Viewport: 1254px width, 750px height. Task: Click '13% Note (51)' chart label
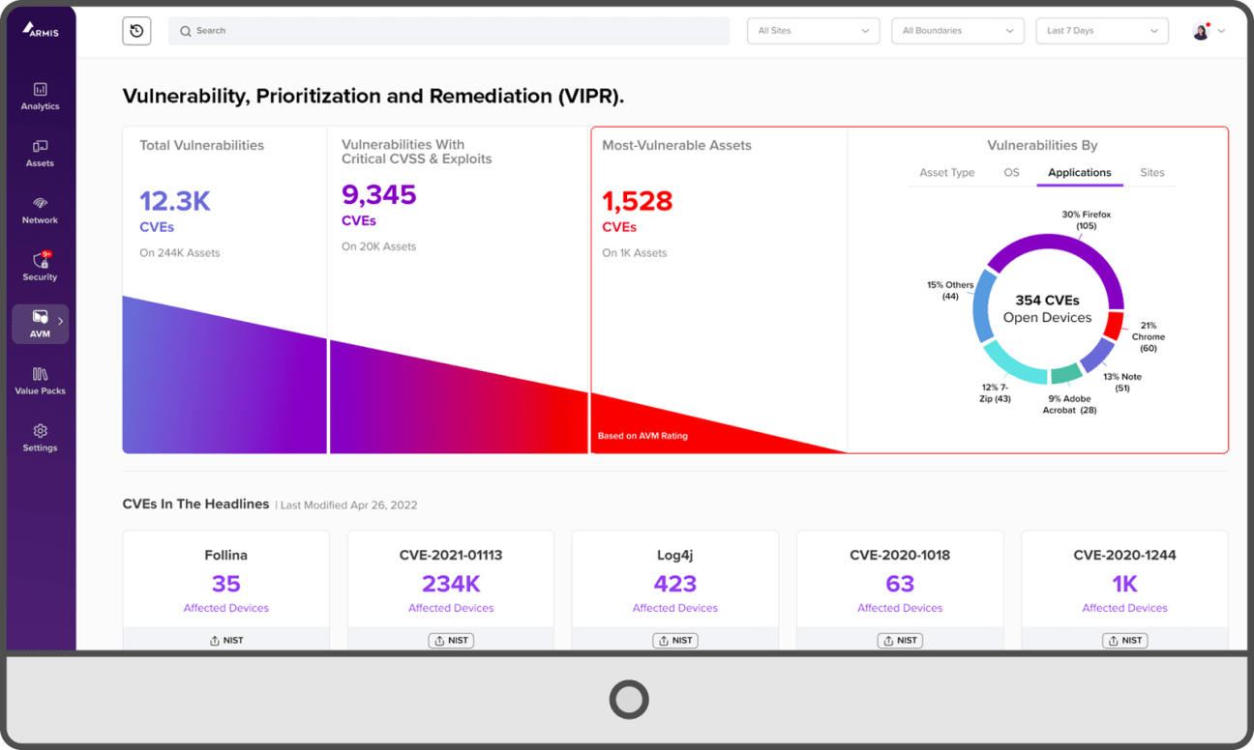point(1122,383)
